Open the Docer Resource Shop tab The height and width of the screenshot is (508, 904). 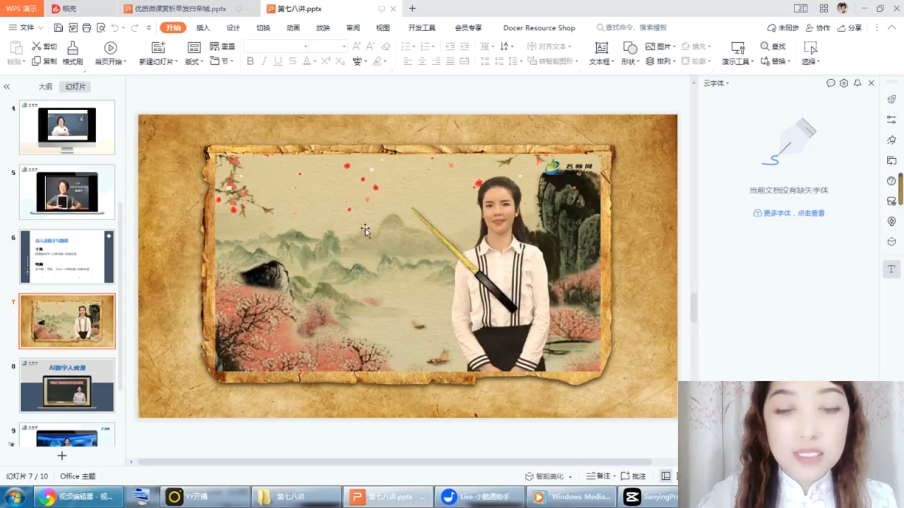click(x=539, y=28)
